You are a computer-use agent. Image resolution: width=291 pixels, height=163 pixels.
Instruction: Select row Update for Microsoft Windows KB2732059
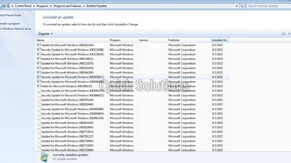click(133, 145)
